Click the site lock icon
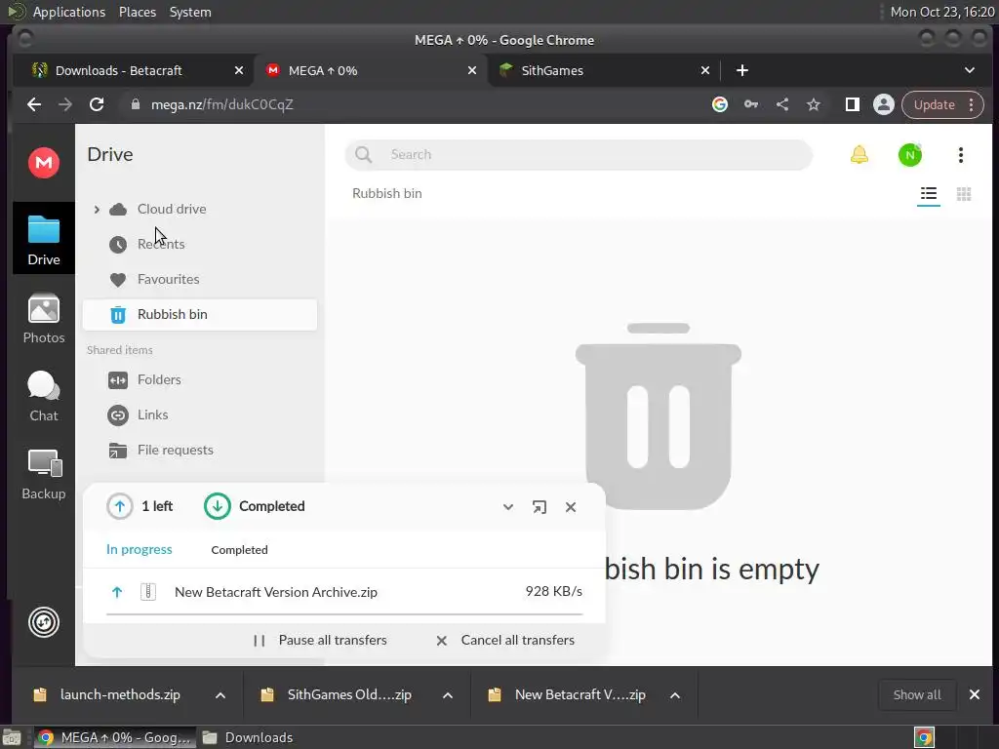The width and height of the screenshot is (999, 749). tap(135, 104)
